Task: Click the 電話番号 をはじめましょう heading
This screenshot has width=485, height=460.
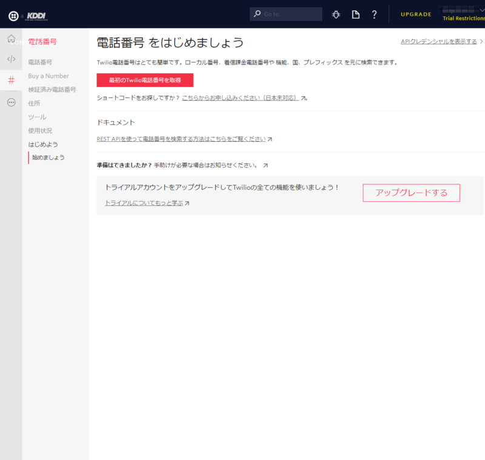Action: point(170,42)
